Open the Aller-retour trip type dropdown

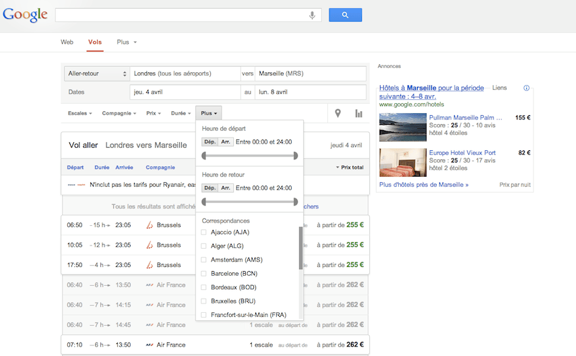(97, 73)
